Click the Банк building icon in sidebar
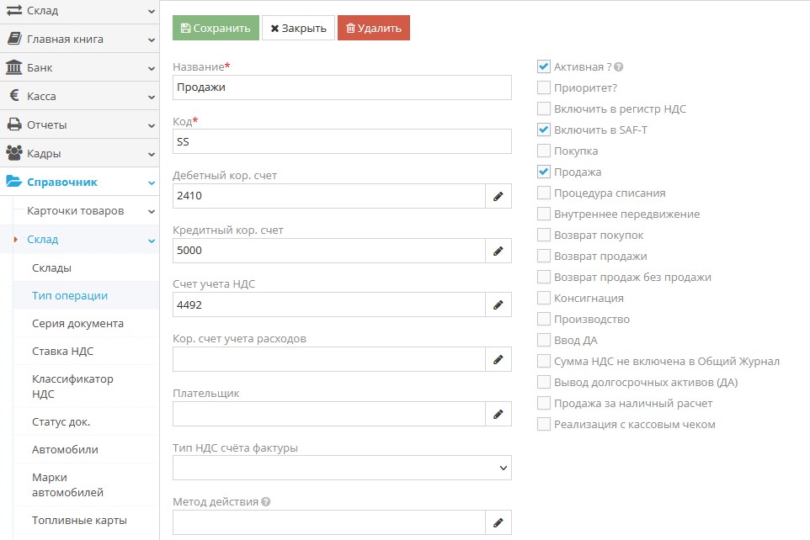This screenshot has height=540, width=810. click(x=14, y=67)
